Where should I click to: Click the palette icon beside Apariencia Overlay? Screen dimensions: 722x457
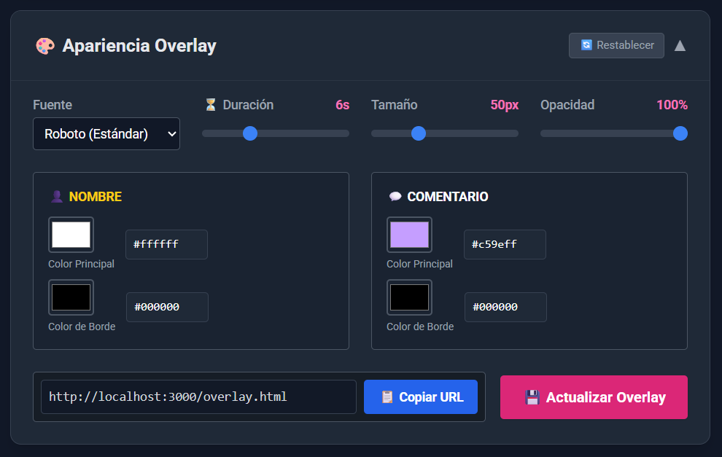click(44, 46)
